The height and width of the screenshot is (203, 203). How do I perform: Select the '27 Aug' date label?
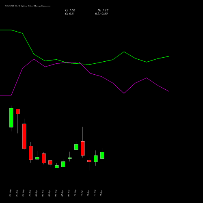point(17,193)
